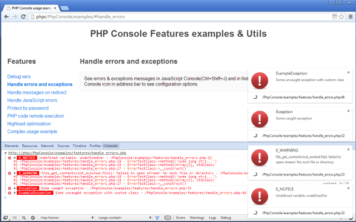Clear the console with the clear icon
The width and height of the screenshot is (356, 222).
(33, 218)
